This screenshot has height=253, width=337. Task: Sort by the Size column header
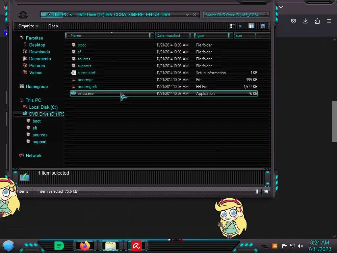click(245, 36)
